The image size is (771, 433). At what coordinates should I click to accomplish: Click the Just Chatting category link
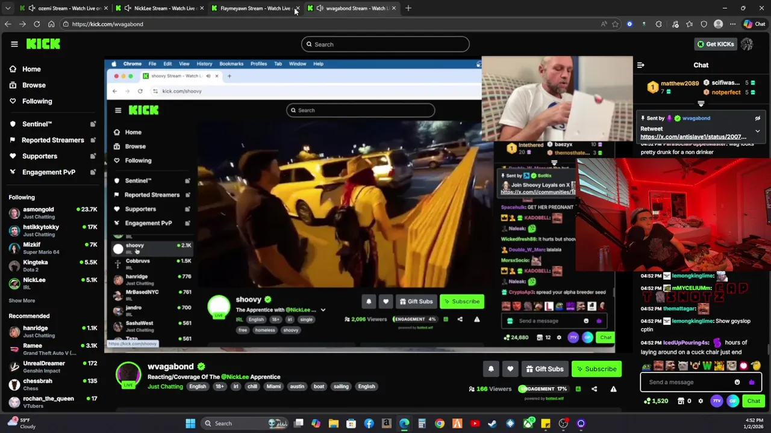165,387
